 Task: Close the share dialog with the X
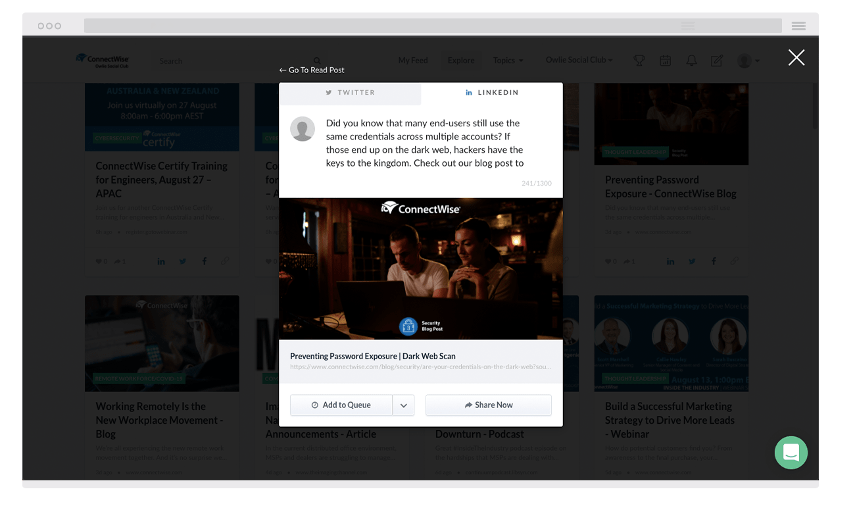coord(796,58)
